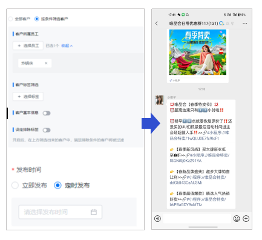Click the chat member avatar
Screen dimensions: 262x240
pyautogui.click(x=159, y=100)
